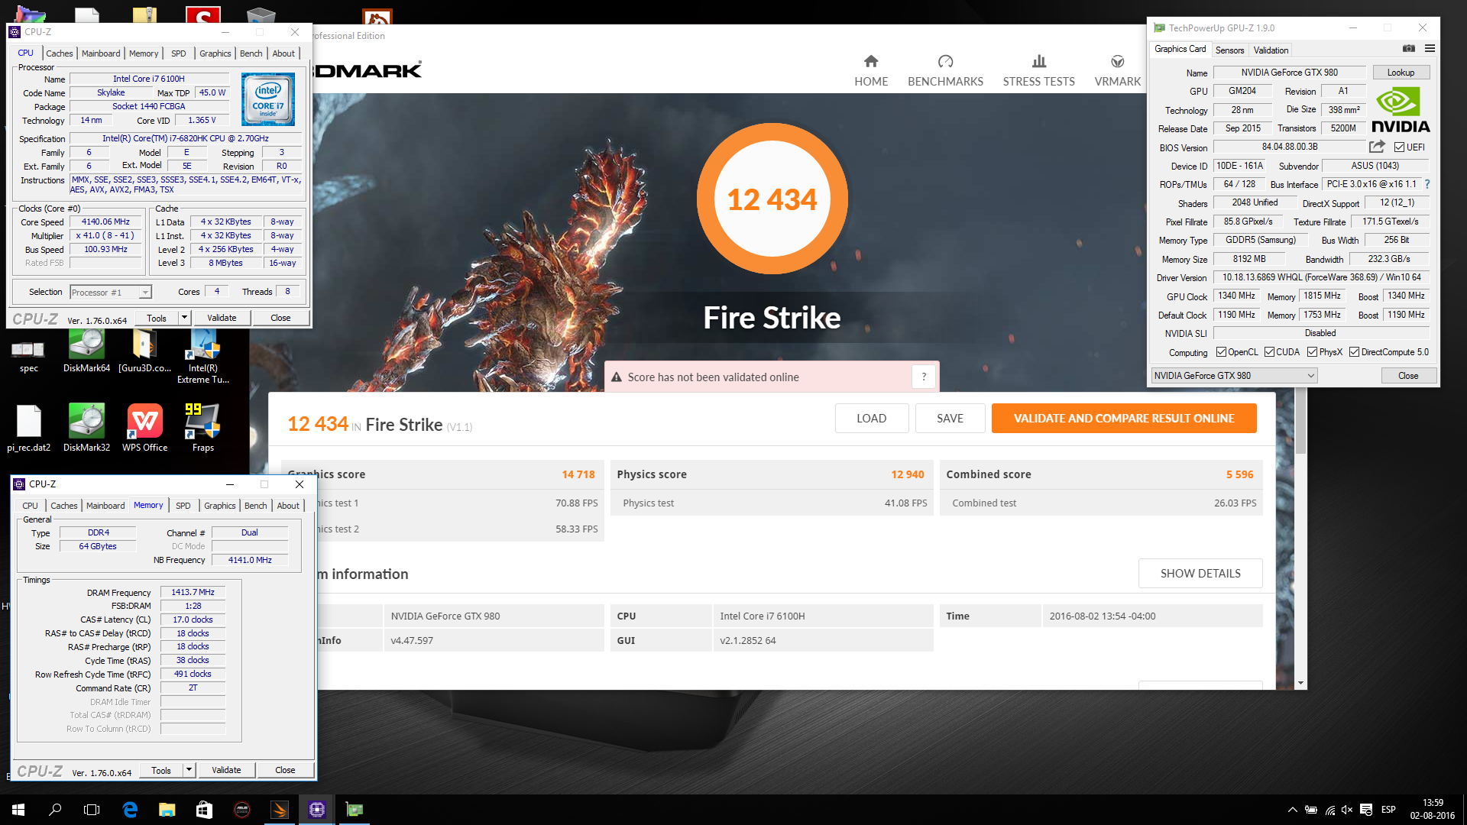Viewport: 1467px width, 825px height.
Task: Switch to Sensors tab in GPU-Z
Action: point(1229,50)
